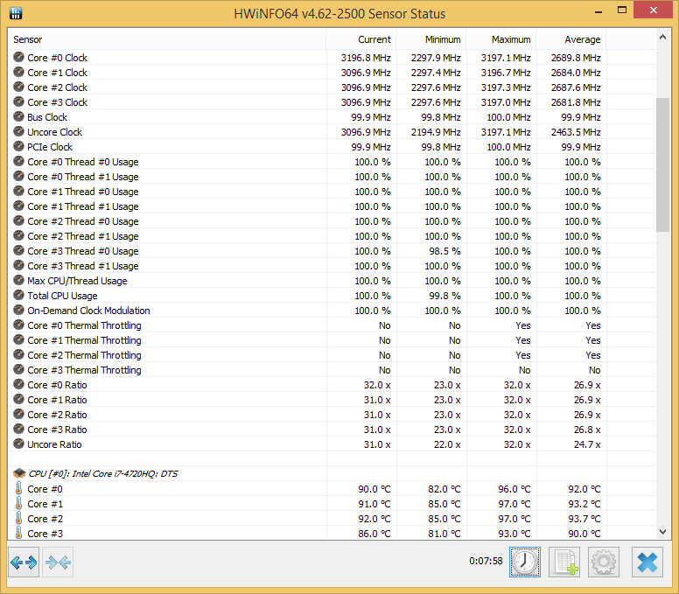Click Core #0 Thermal Throttling sensor icon
Image resolution: width=679 pixels, height=594 pixels.
[18, 325]
